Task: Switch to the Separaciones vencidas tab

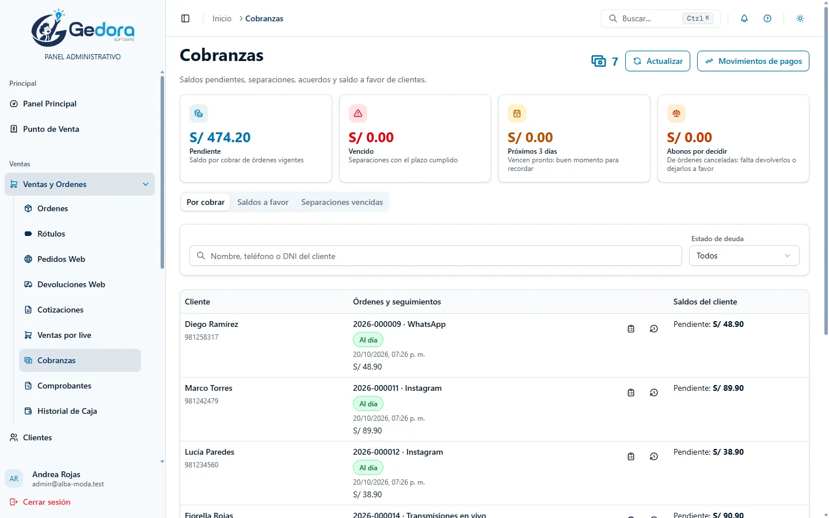Action: tap(342, 202)
